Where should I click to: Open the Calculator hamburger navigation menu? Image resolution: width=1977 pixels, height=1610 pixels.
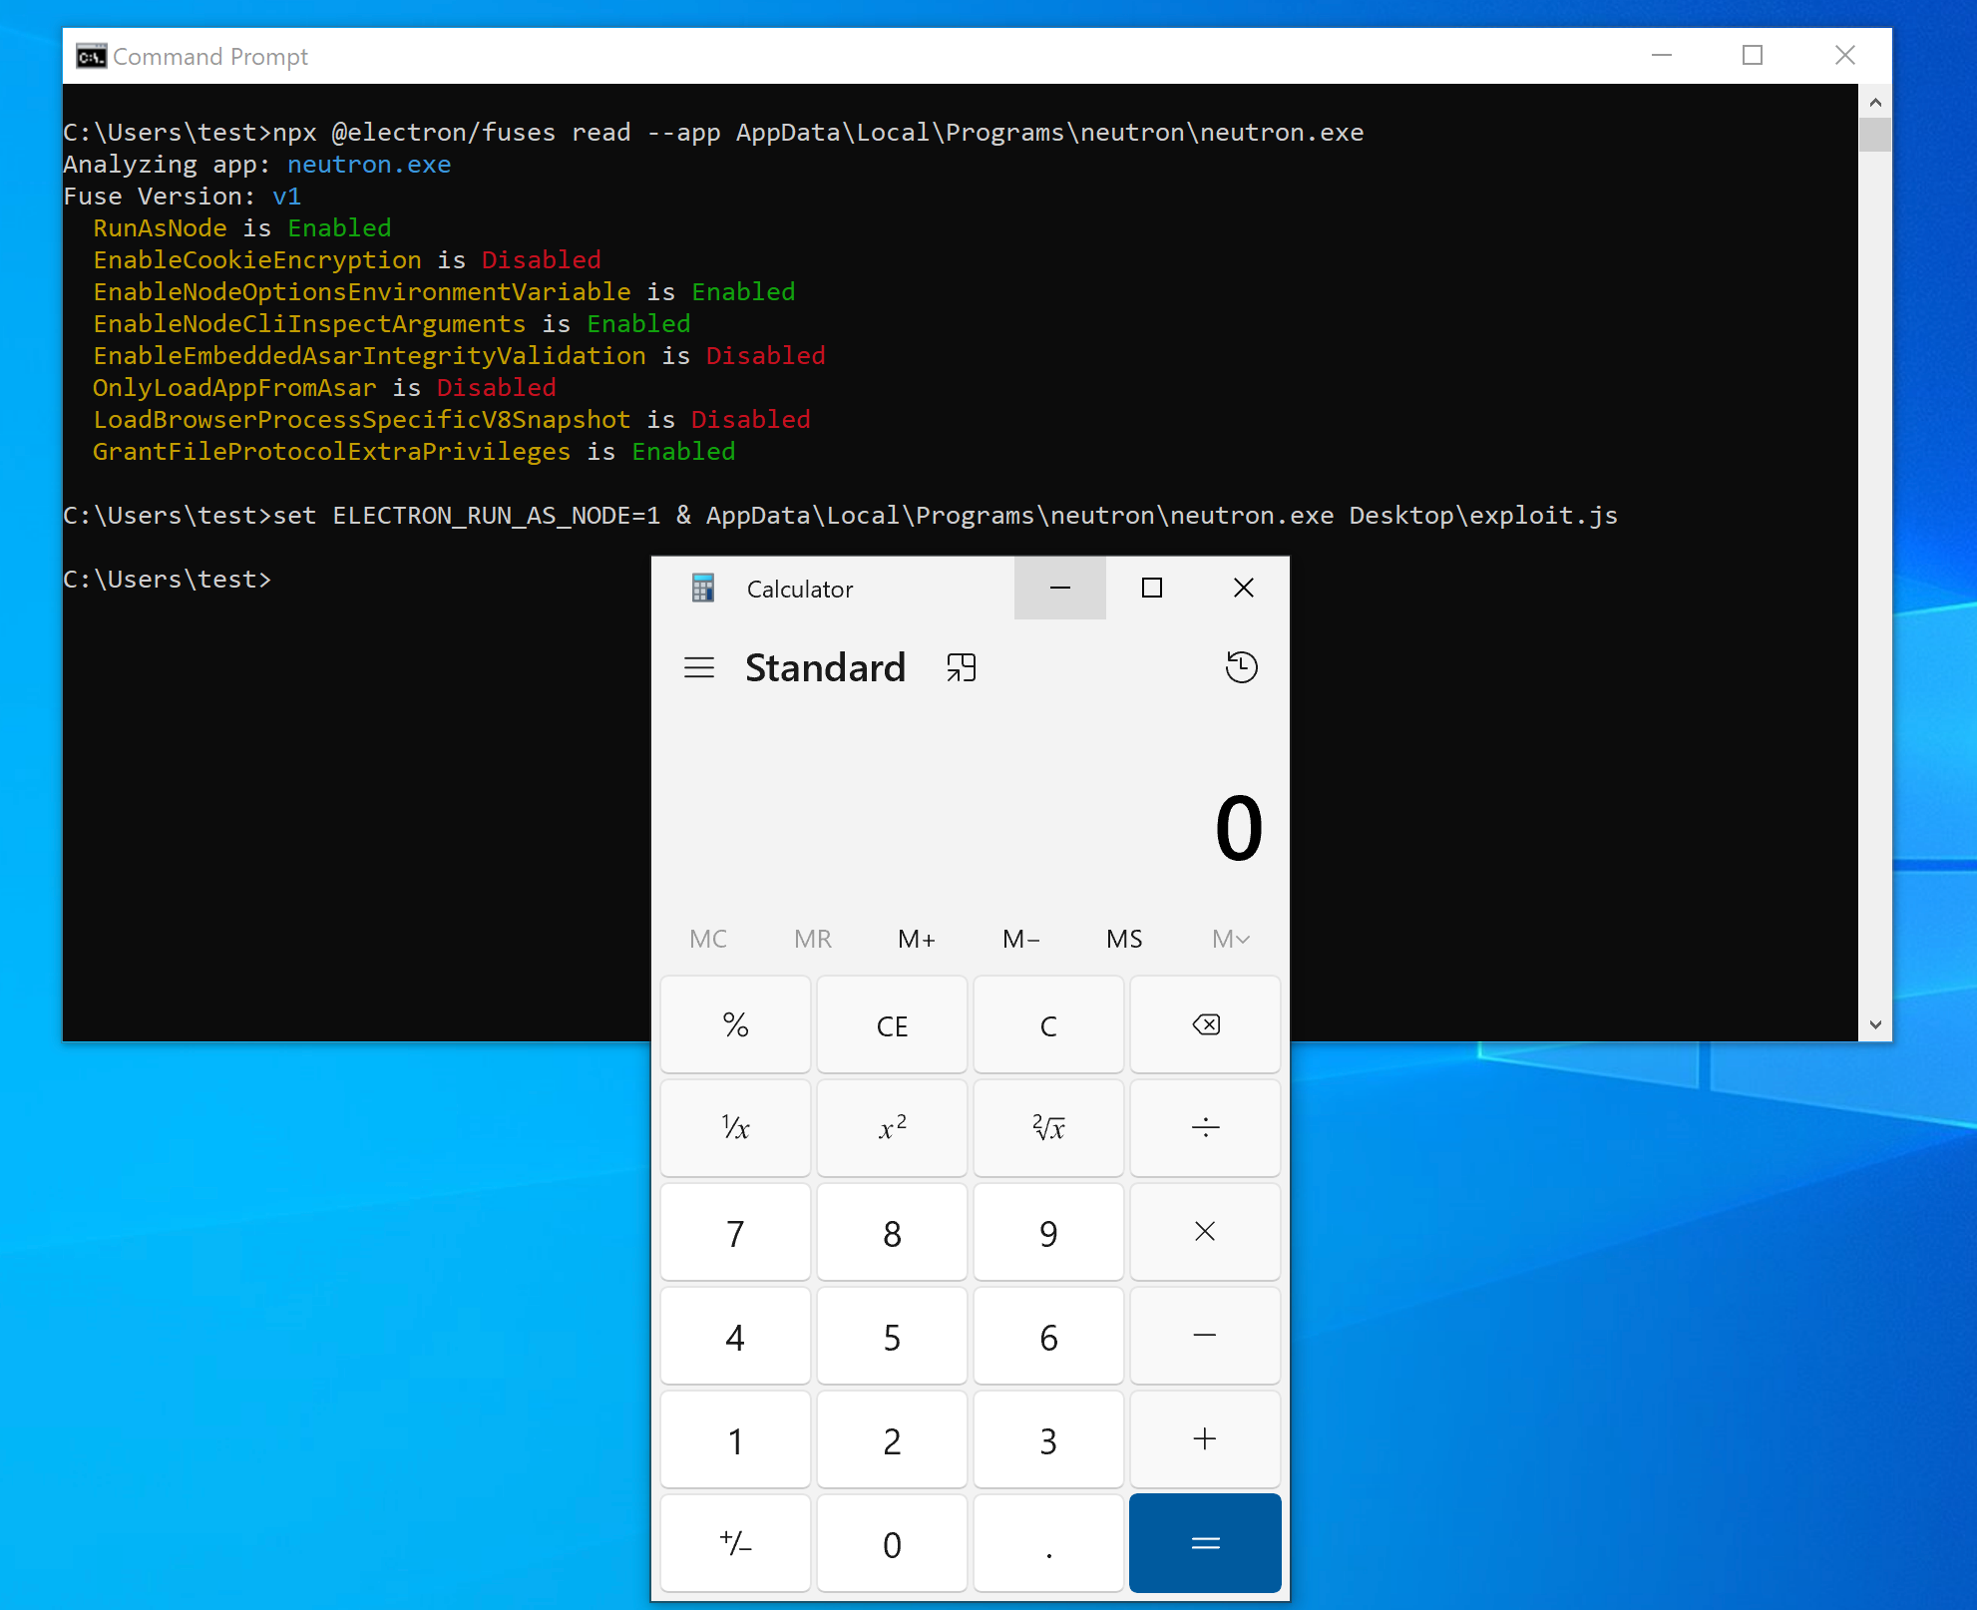pyautogui.click(x=699, y=667)
